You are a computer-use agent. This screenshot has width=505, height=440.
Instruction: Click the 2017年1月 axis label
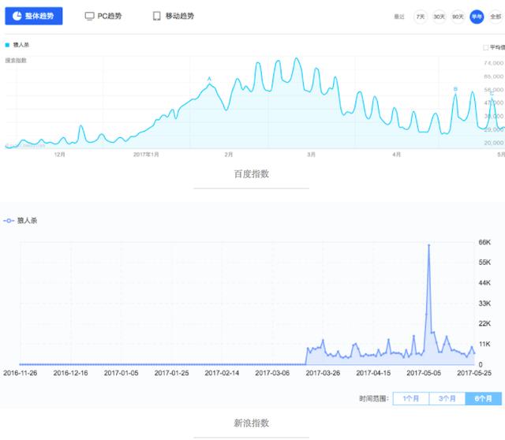click(x=146, y=155)
